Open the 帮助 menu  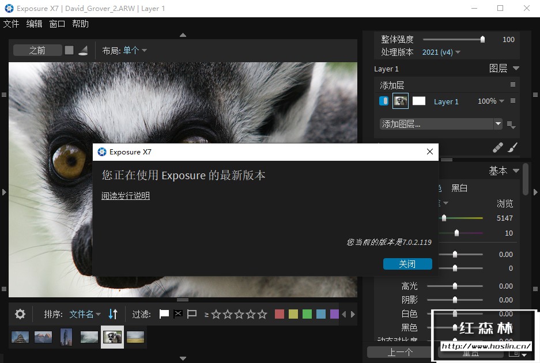click(x=80, y=24)
